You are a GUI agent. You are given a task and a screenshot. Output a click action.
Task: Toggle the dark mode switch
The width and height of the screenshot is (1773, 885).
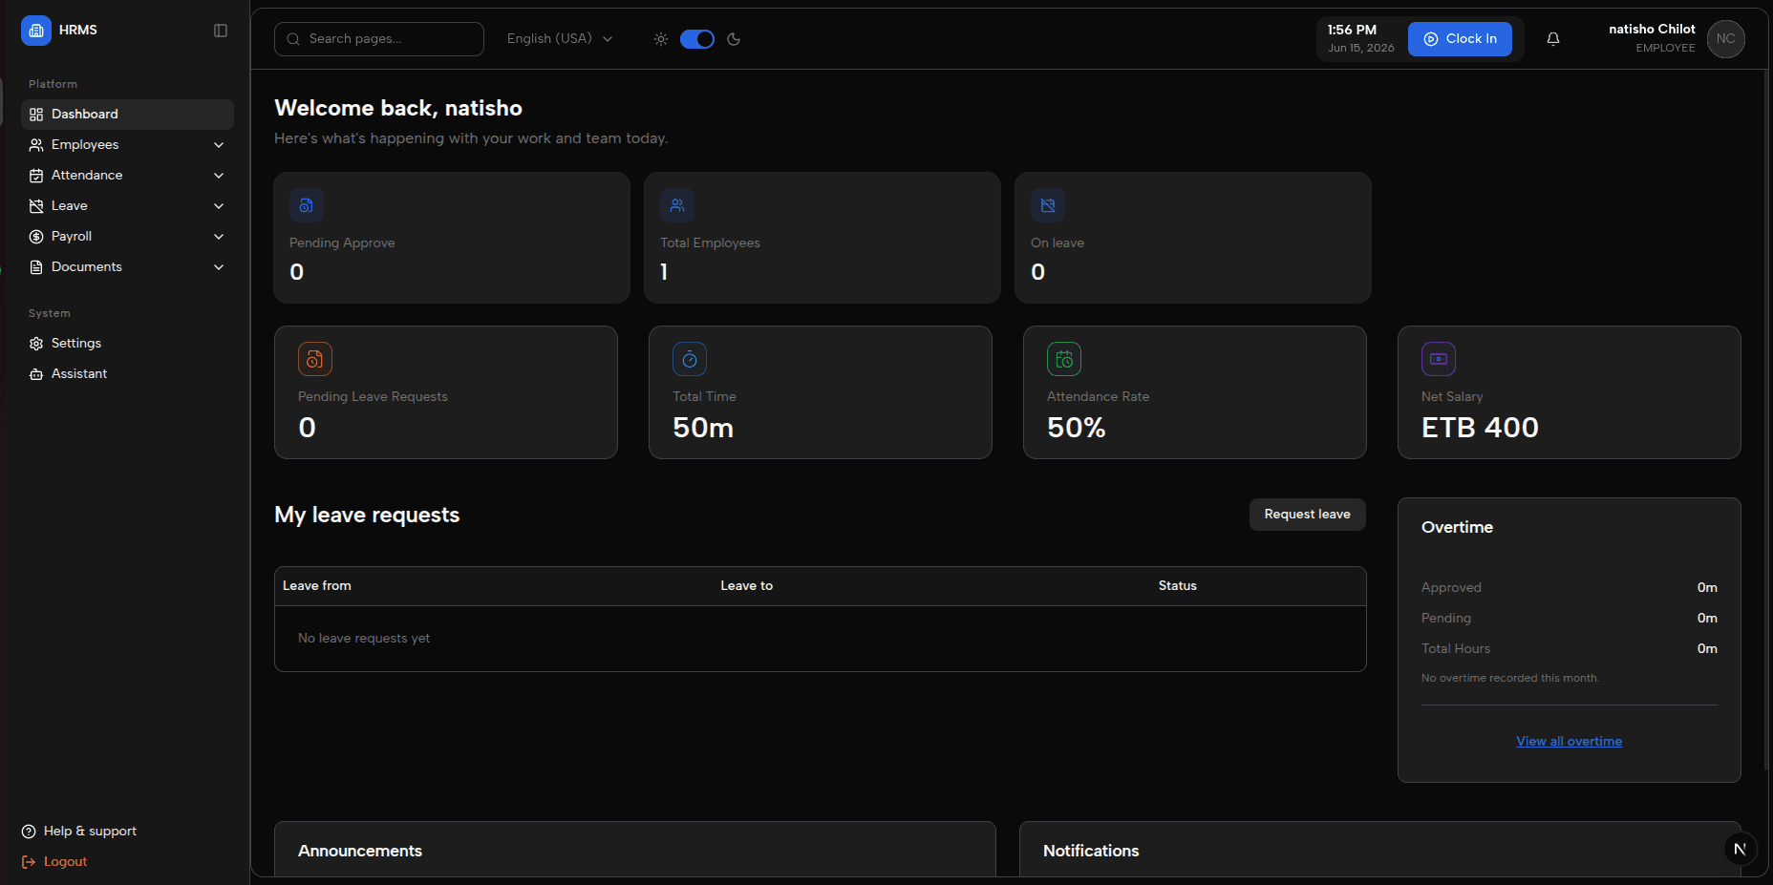coord(697,39)
